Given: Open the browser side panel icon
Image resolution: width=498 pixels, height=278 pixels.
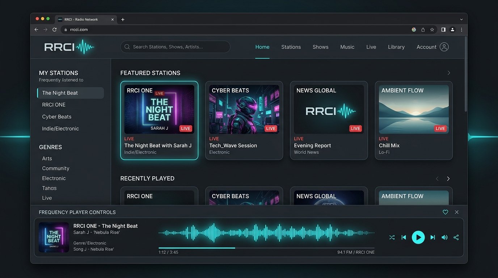Looking at the screenshot, I should tap(443, 30).
